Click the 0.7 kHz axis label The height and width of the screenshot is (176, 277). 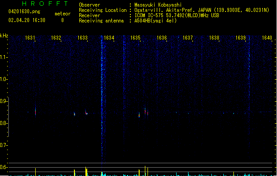click(x=4, y=145)
